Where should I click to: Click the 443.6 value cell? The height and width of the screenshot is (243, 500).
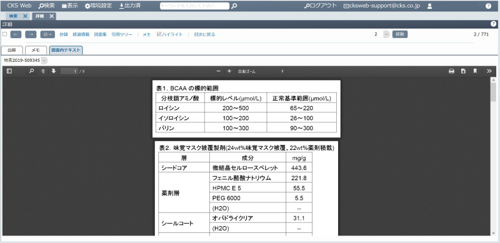click(299, 167)
